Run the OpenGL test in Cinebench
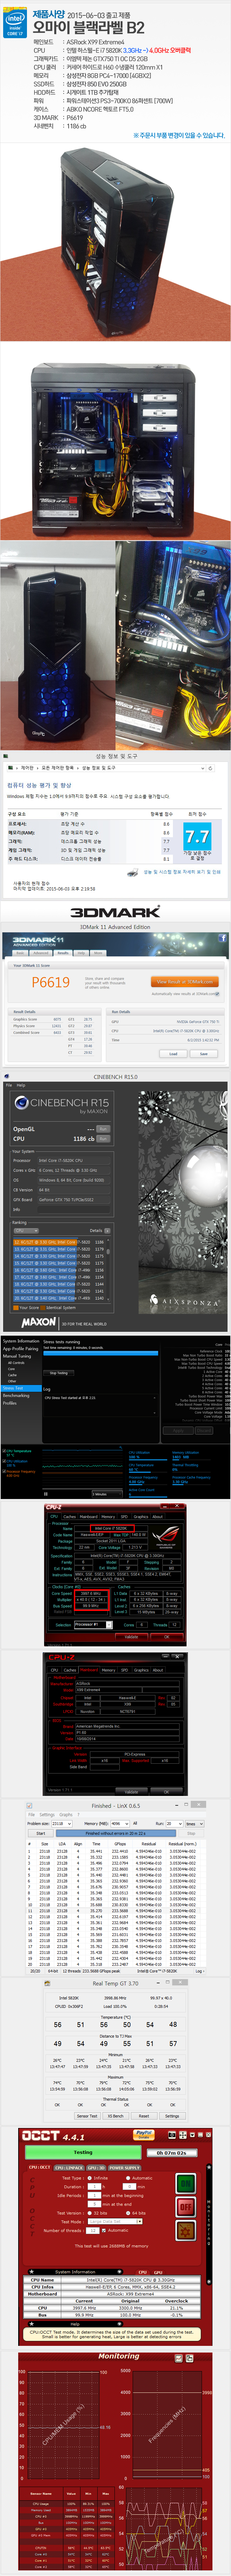Image resolution: width=231 pixels, height=2576 pixels. click(x=103, y=1129)
